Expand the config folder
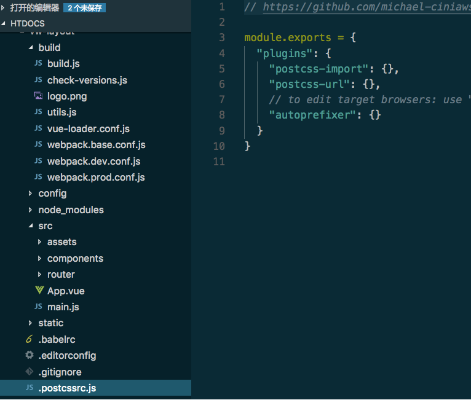 point(30,194)
